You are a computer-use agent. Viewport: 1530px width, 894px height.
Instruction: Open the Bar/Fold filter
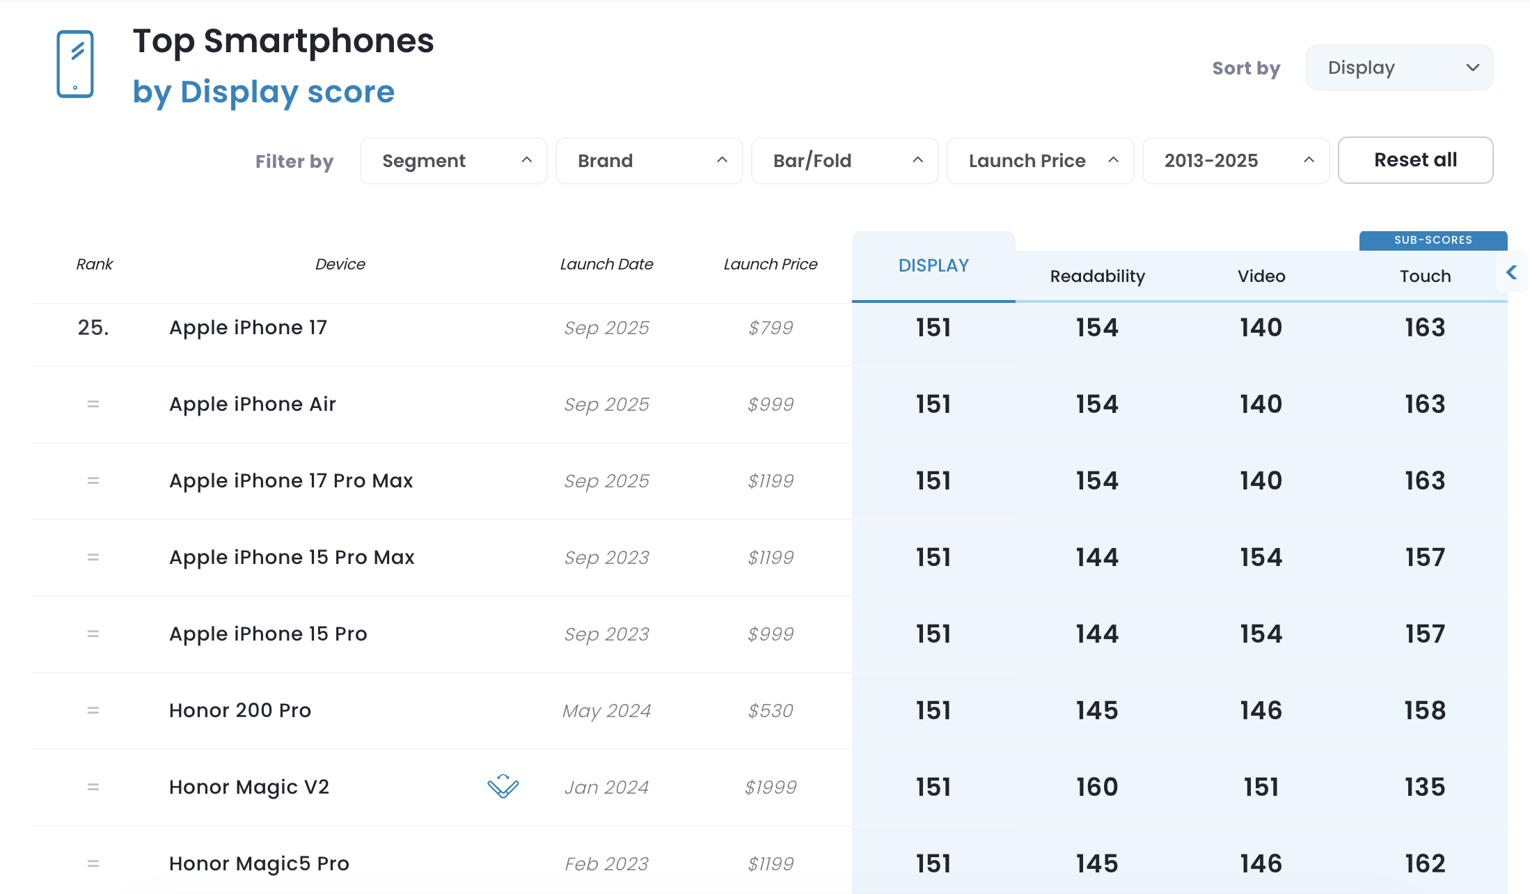click(845, 161)
